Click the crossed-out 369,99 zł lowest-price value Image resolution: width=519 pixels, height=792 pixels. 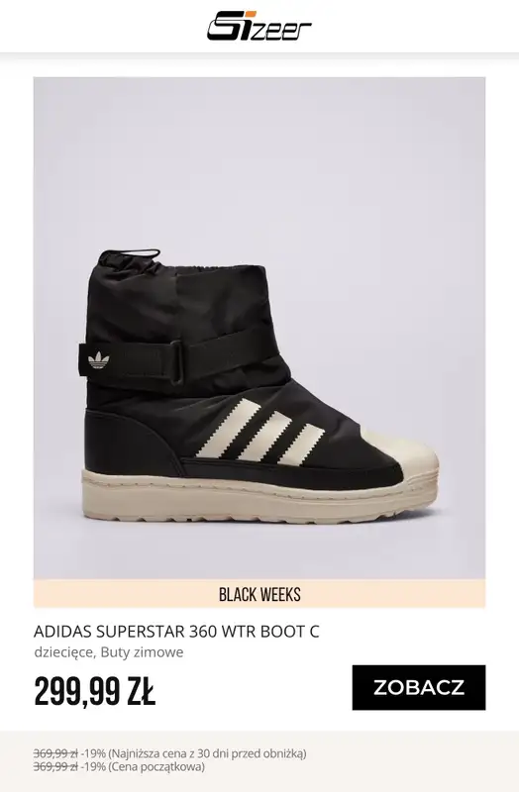point(55,753)
